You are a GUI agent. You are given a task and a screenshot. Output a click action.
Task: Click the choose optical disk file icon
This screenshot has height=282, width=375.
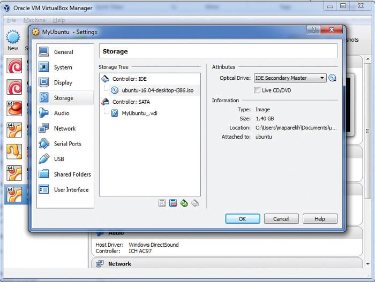click(x=333, y=78)
